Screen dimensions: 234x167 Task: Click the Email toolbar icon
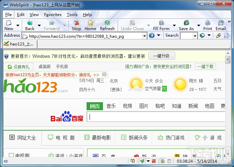[221, 23]
